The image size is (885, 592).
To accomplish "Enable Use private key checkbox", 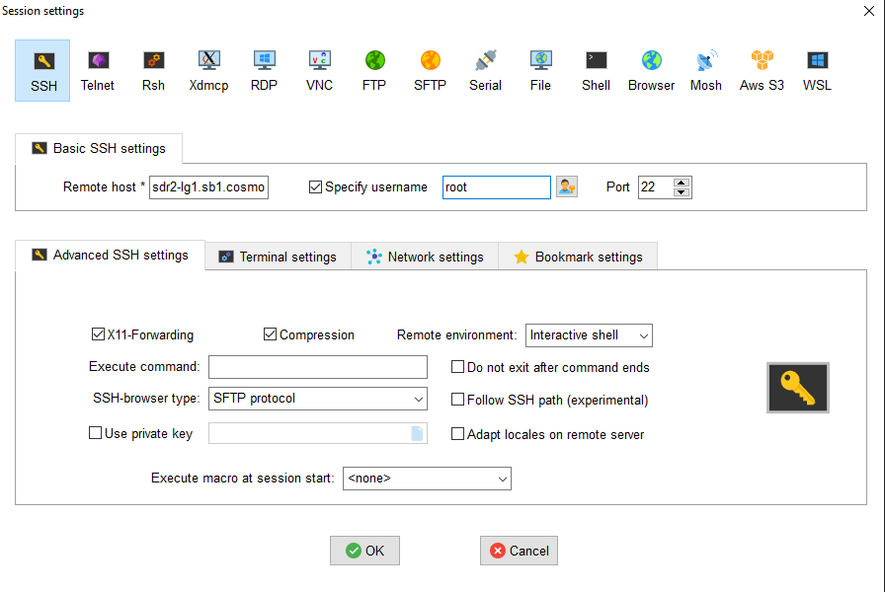I will coord(96,434).
